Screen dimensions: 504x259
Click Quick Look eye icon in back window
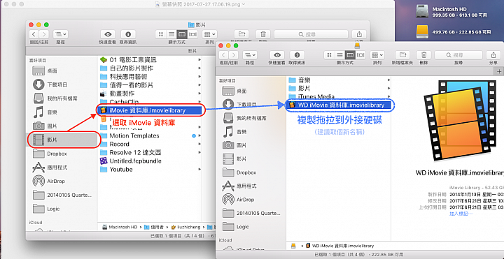coord(108,34)
